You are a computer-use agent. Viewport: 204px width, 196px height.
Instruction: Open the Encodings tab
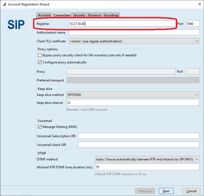tap(111, 15)
